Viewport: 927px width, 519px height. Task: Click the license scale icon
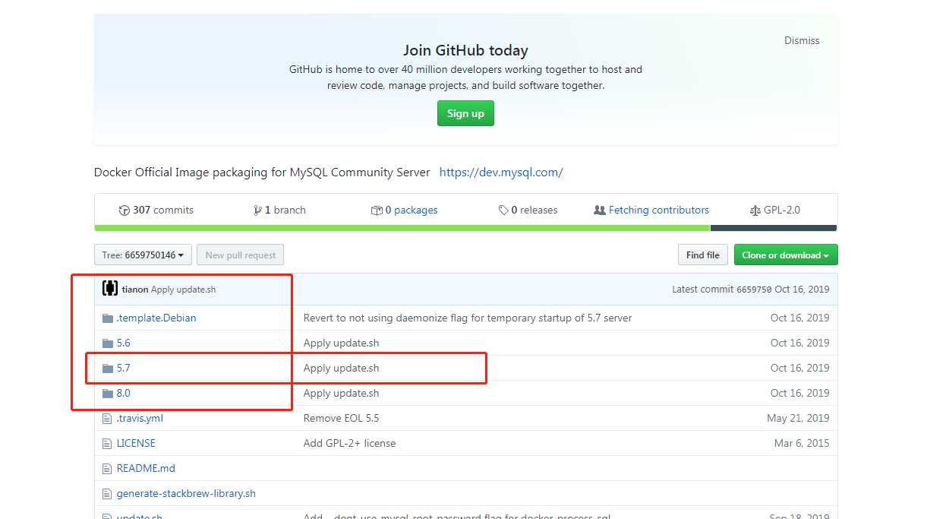click(755, 210)
